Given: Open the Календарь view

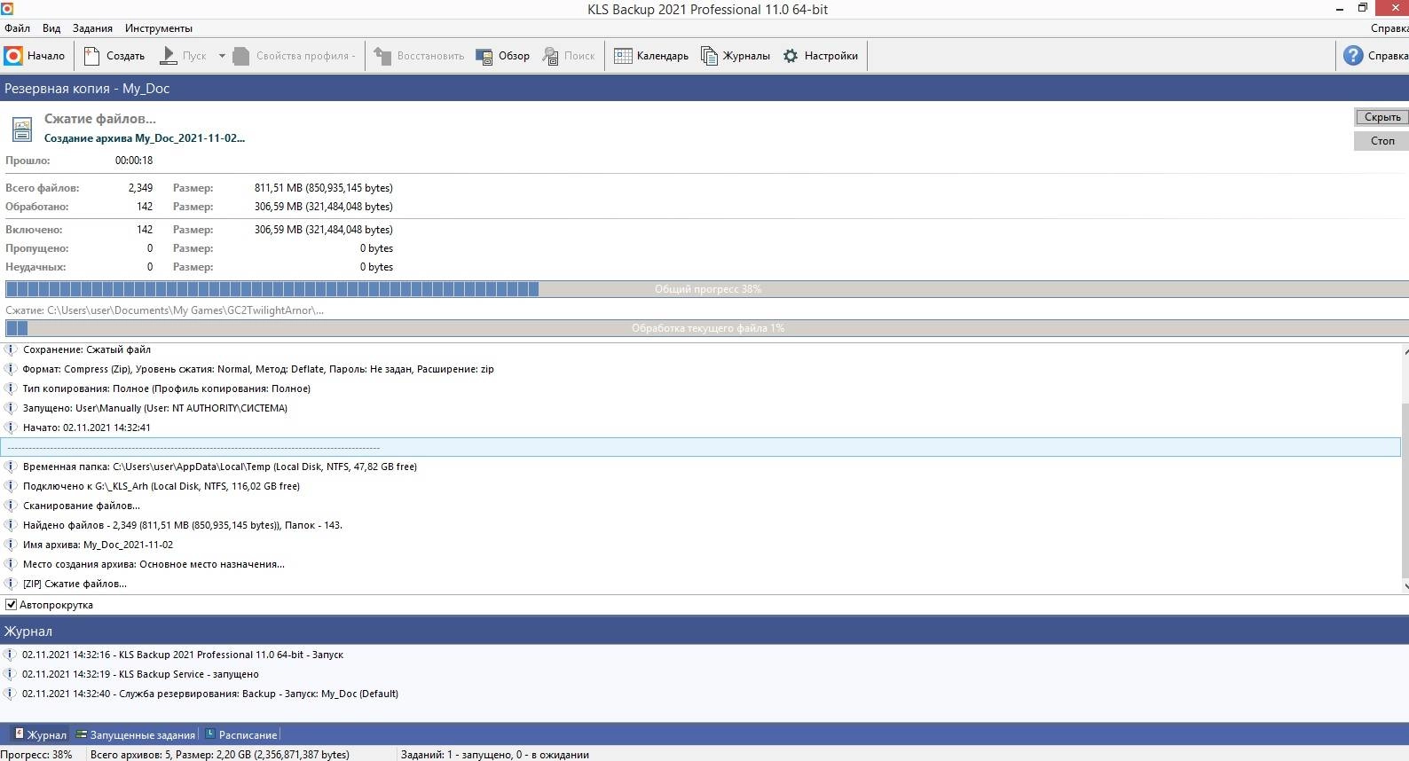Looking at the screenshot, I should pyautogui.click(x=651, y=56).
